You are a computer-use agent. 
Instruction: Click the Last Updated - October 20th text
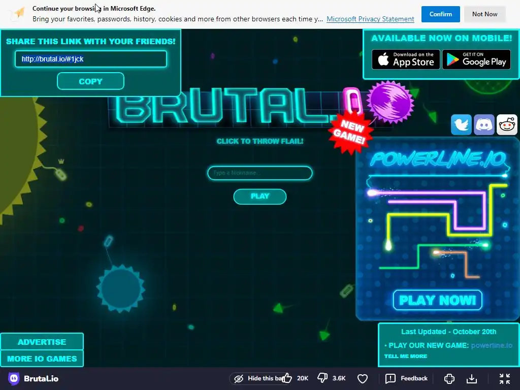pyautogui.click(x=448, y=332)
